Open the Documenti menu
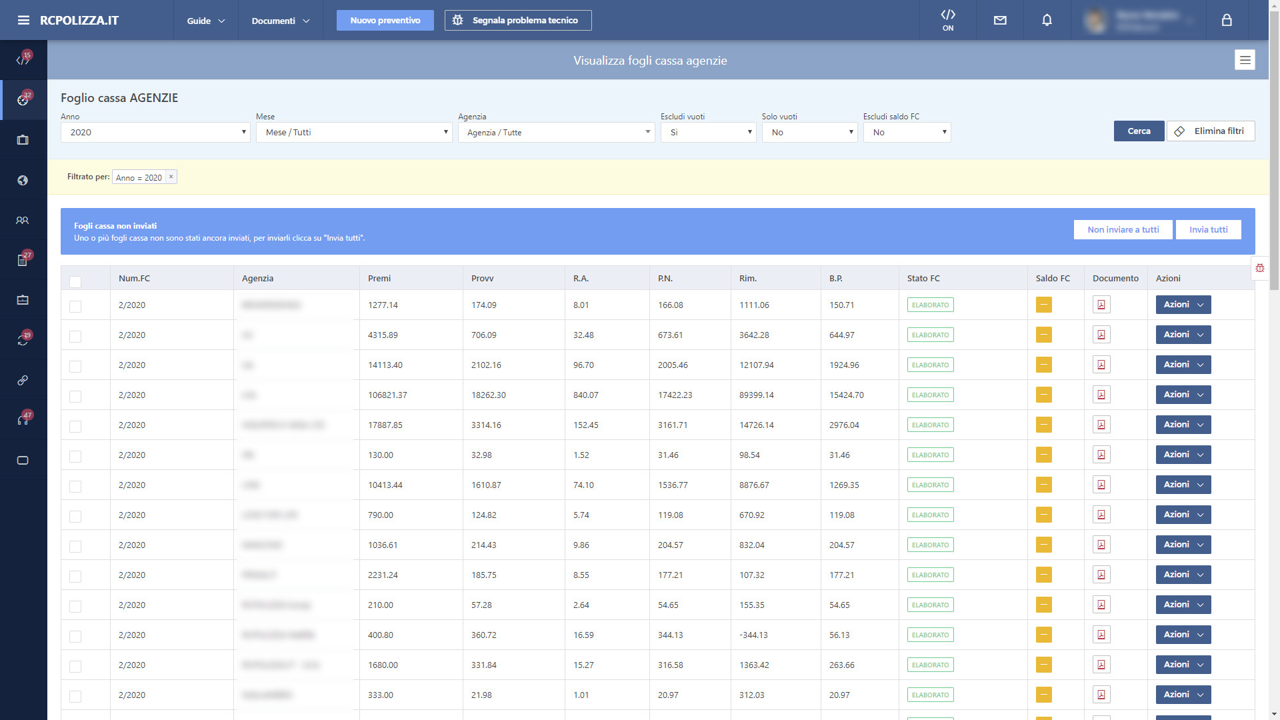Screen dimensions: 1280x720 (280, 21)
